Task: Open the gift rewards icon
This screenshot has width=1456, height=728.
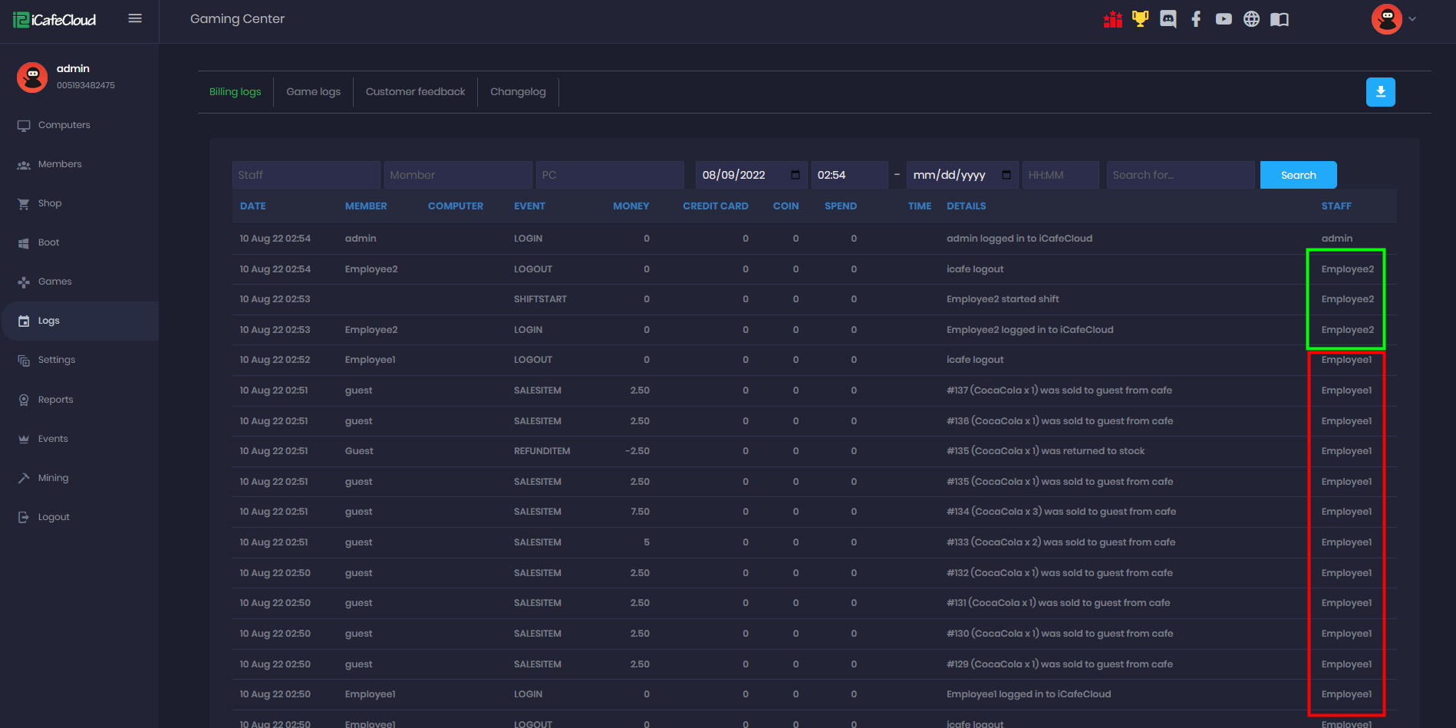Action: (1112, 19)
